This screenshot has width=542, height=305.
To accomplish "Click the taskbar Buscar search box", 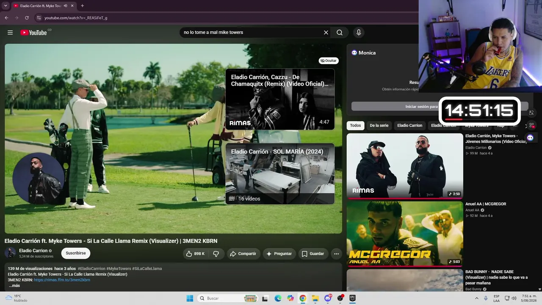I will coord(228,298).
